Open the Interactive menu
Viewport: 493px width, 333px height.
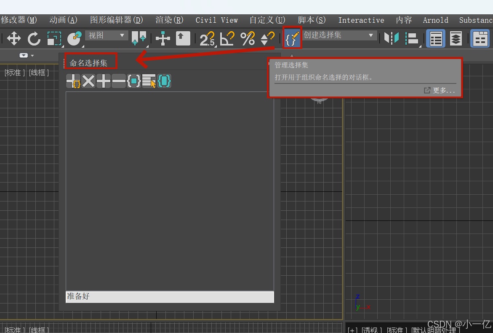click(361, 20)
